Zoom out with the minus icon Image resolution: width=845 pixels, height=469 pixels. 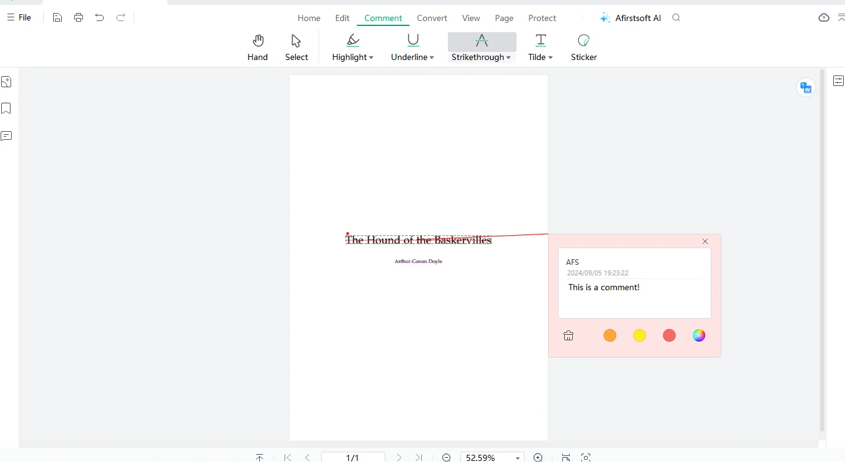[x=447, y=458]
